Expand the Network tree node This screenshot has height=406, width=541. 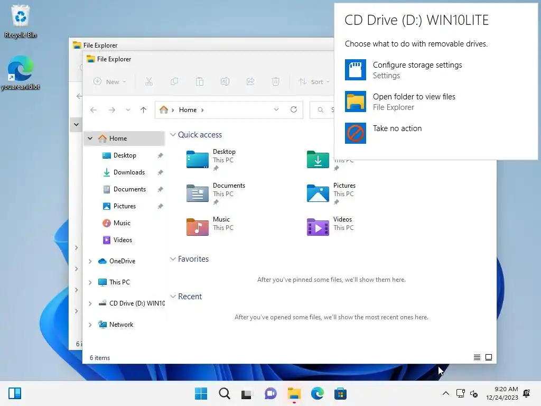[90, 325]
